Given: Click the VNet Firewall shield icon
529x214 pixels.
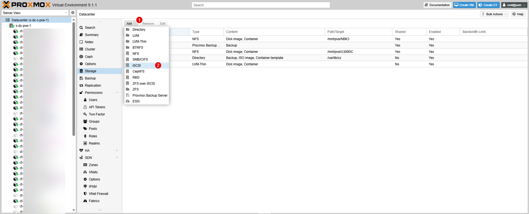Looking at the screenshot, I should click(x=85, y=194).
